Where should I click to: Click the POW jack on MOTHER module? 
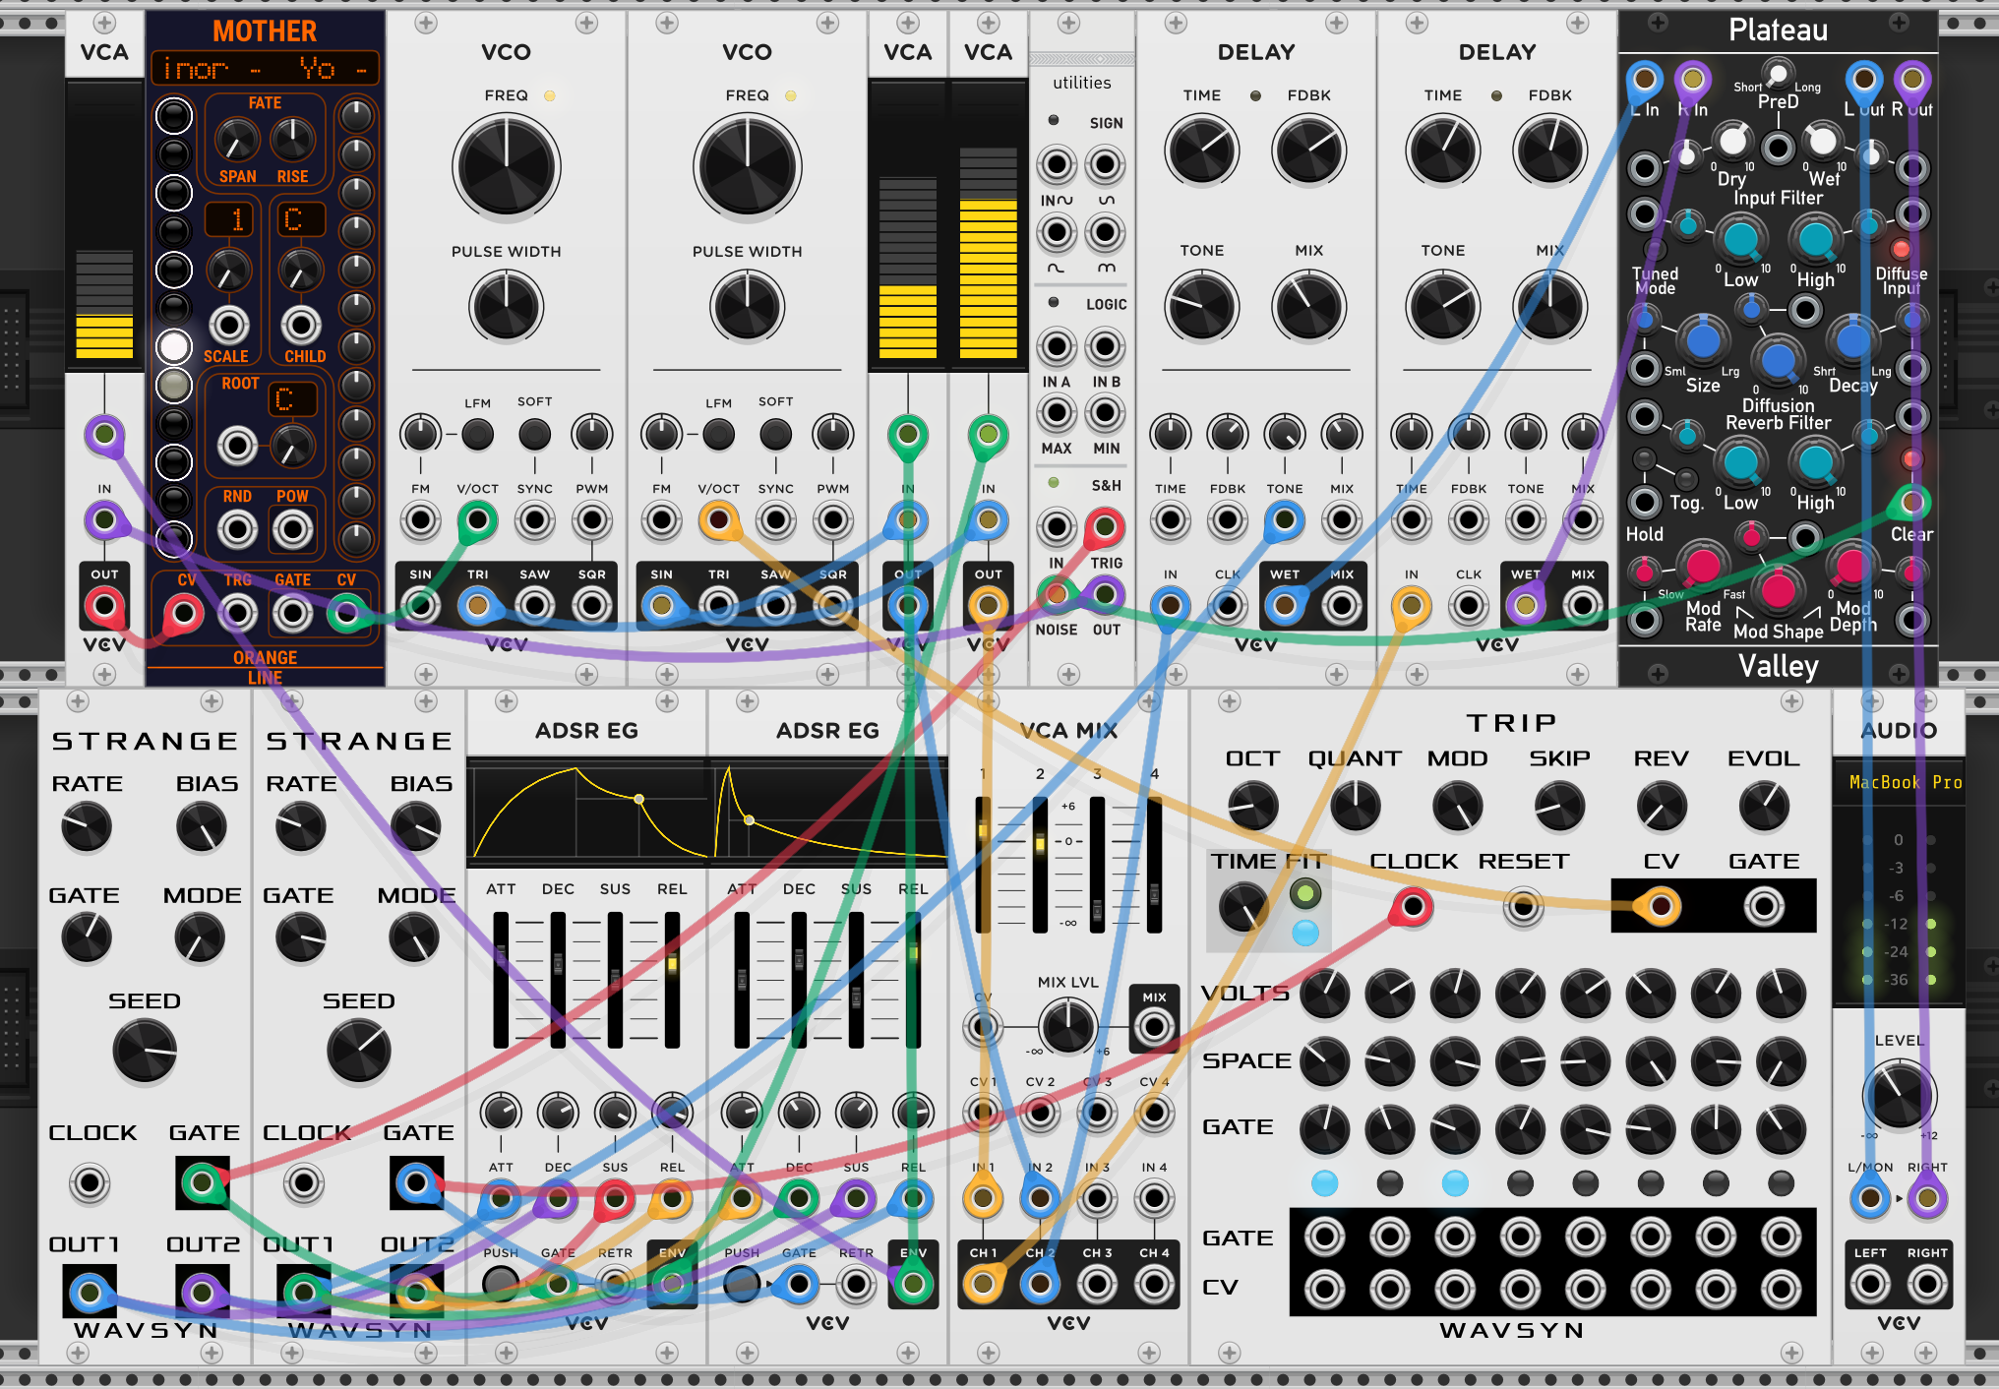pos(292,530)
